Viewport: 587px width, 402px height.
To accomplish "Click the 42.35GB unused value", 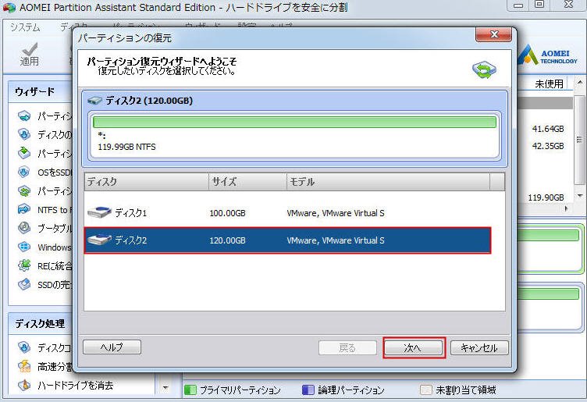I will pyautogui.click(x=548, y=146).
